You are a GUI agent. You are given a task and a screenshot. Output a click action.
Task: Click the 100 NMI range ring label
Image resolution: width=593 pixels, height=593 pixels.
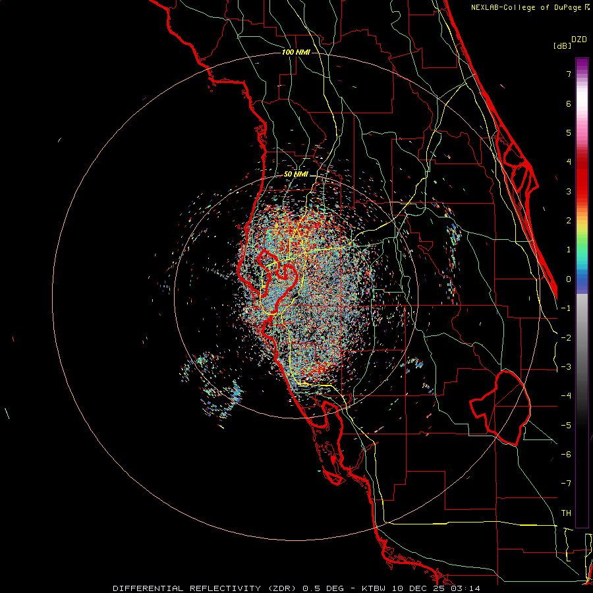pos(296,52)
